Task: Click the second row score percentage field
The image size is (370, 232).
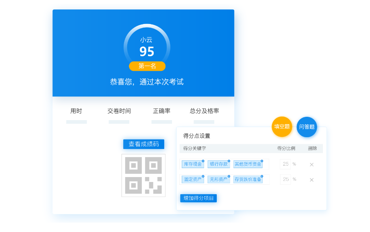Action: click(x=285, y=179)
